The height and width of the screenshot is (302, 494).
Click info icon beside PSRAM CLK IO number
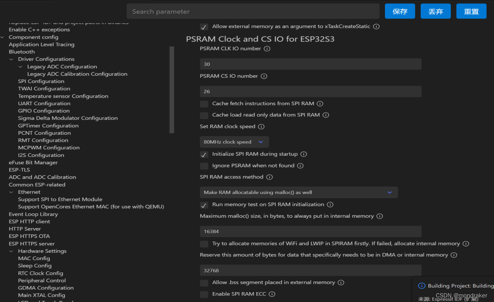pyautogui.click(x=267, y=49)
